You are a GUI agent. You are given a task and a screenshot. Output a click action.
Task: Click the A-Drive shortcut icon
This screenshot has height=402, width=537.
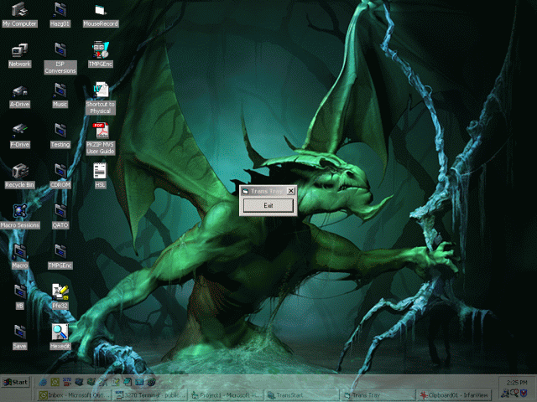pos(19,92)
